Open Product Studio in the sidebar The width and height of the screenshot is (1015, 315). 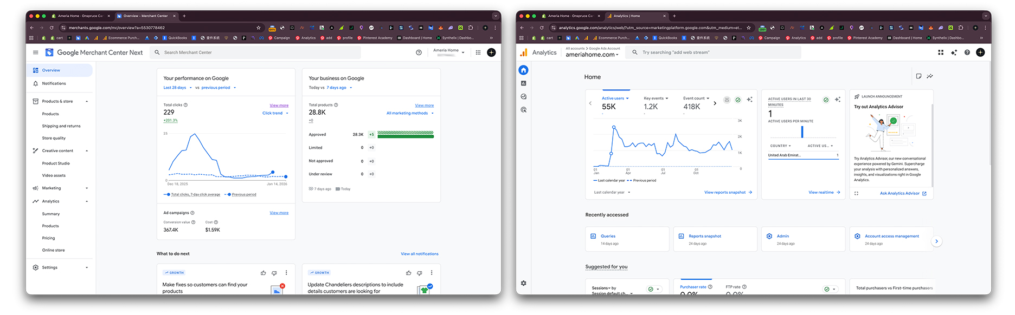(56, 163)
